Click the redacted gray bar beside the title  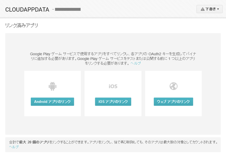tap(68, 8)
